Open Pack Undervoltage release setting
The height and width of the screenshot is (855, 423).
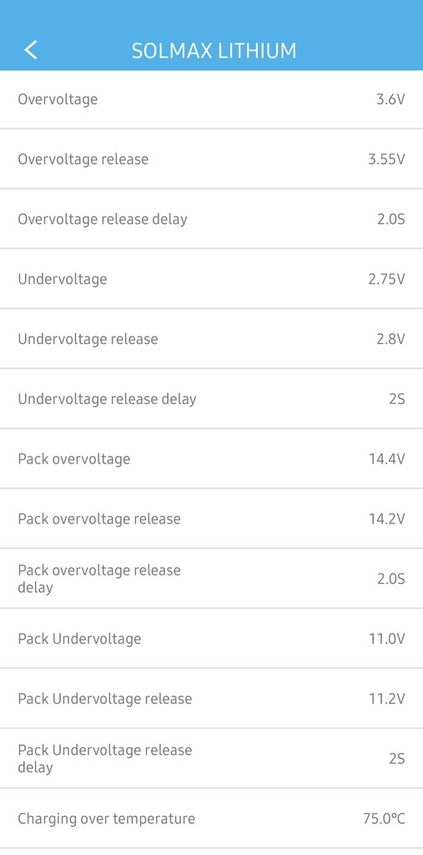pos(212,699)
